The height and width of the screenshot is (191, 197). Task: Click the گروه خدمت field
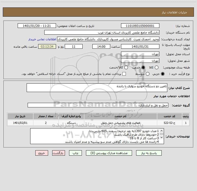[x=98, y=105]
